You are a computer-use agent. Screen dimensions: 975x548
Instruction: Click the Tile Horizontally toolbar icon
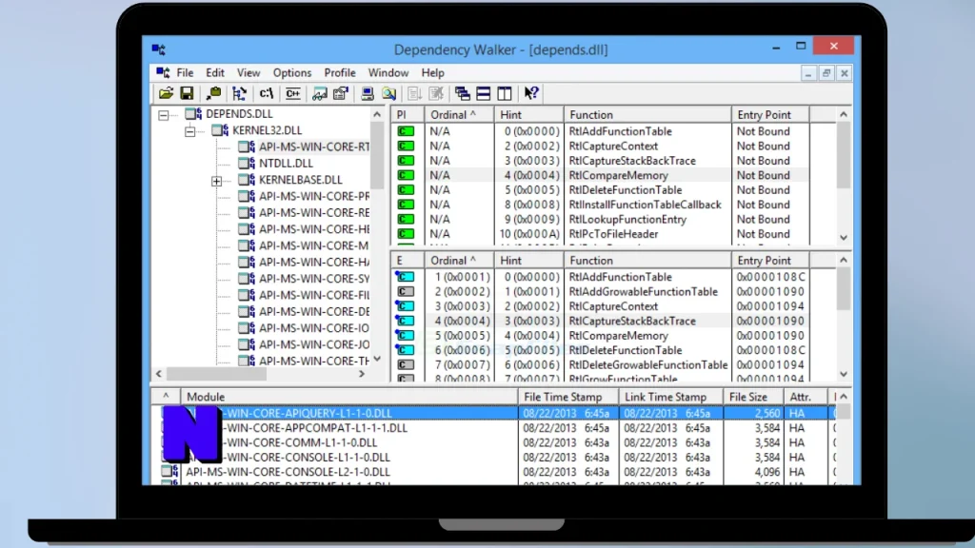483,93
